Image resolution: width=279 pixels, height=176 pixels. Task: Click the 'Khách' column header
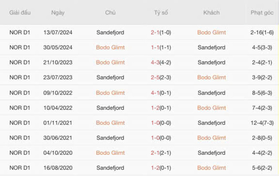pos(211,13)
